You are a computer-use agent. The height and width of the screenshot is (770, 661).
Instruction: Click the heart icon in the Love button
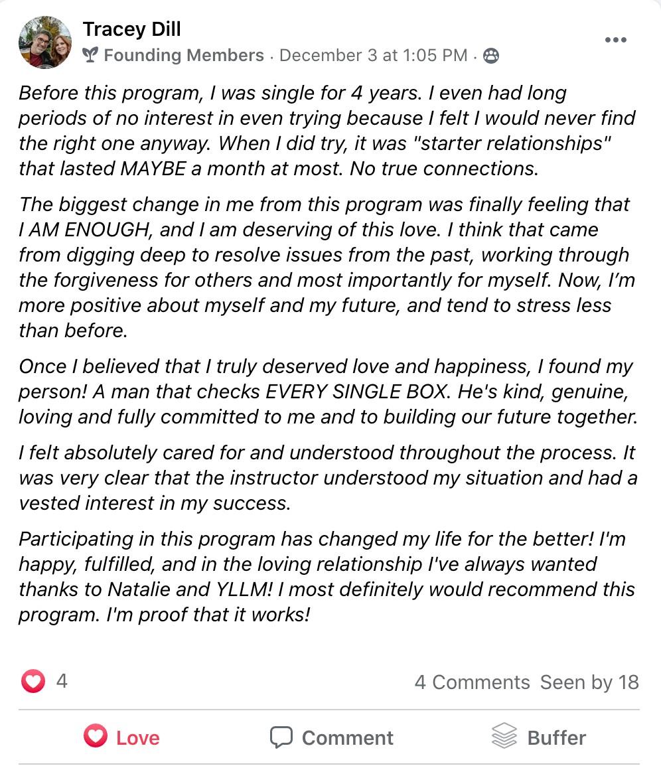(96, 736)
